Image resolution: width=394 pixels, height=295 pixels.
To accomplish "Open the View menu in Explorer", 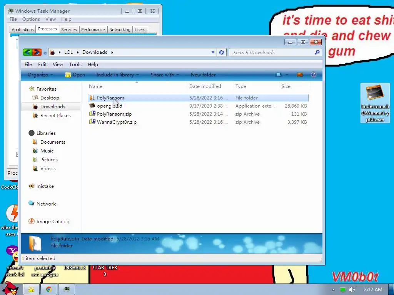I will pyautogui.click(x=58, y=65).
